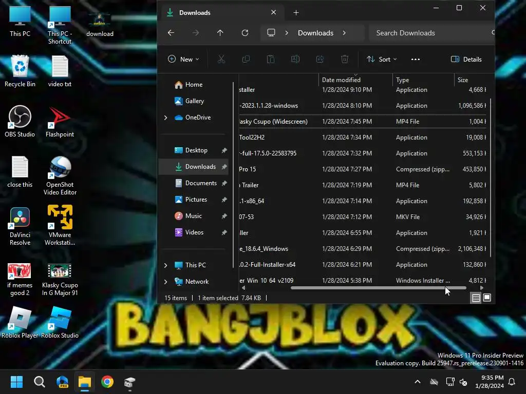This screenshot has height=394, width=526.
Task: Open the OpenShot Video Editor desktop icon
Action: click(x=60, y=176)
